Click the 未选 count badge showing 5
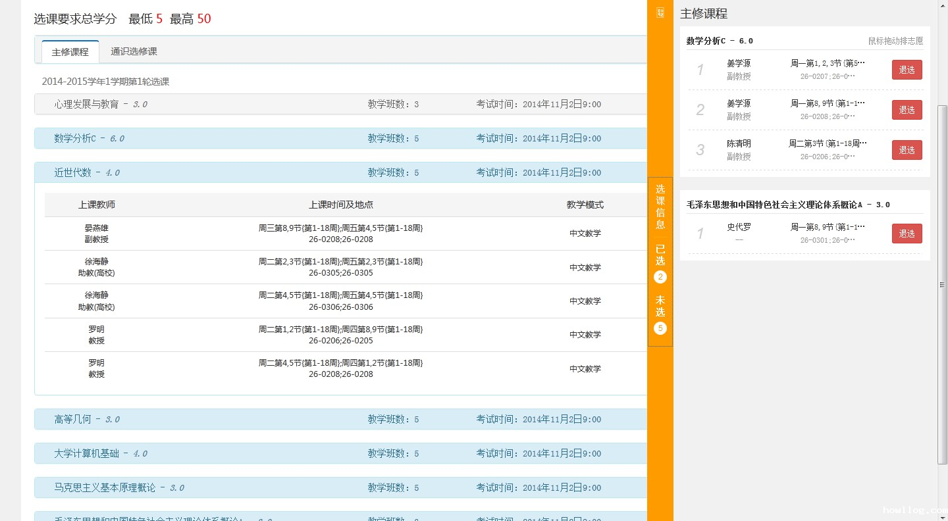This screenshot has width=948, height=521. [660, 328]
